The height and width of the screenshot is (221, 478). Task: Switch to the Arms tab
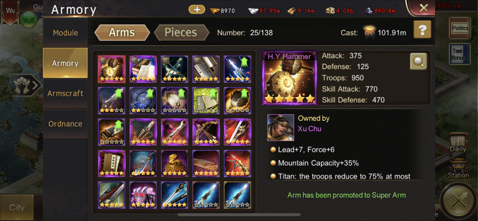[x=122, y=33]
